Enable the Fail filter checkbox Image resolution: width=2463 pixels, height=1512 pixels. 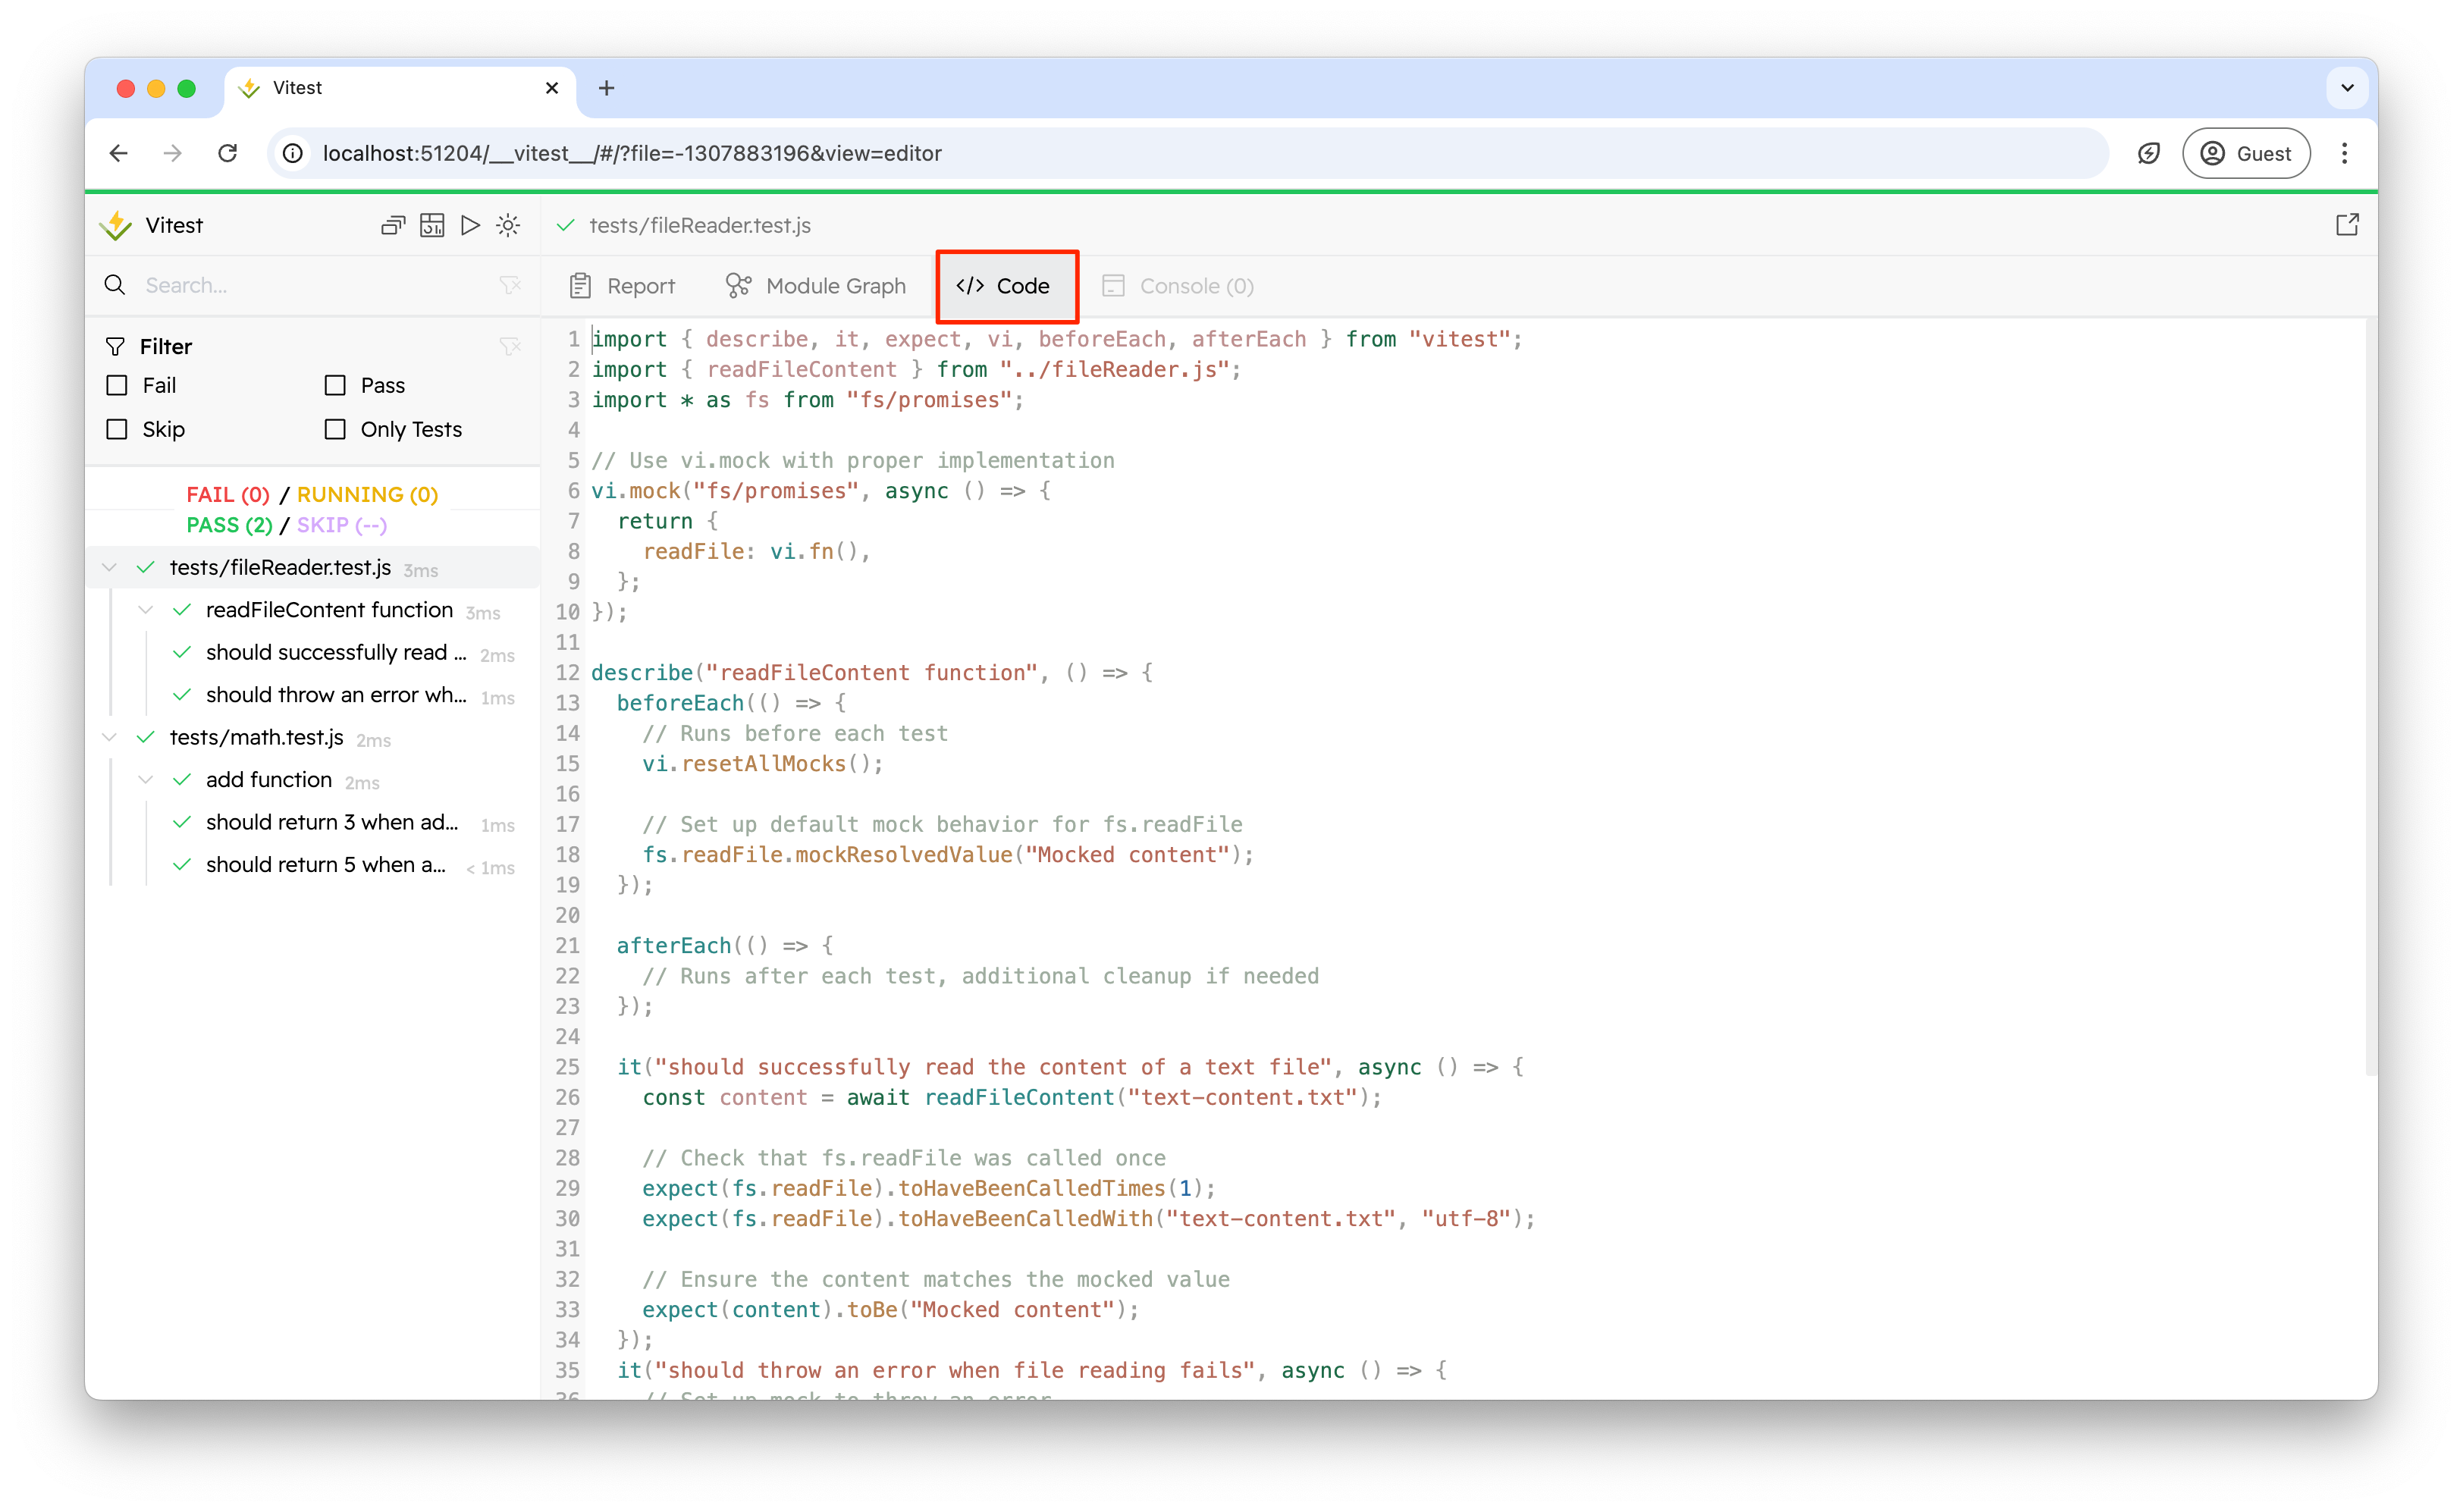(117, 385)
